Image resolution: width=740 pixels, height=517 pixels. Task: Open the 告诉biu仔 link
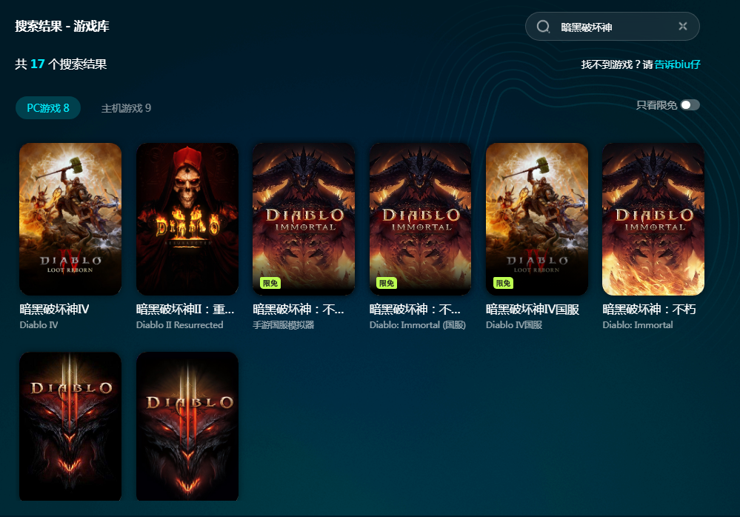[x=677, y=64]
